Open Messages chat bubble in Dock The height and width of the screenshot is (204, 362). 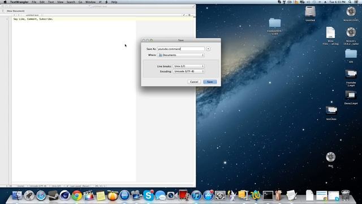(x=161, y=195)
